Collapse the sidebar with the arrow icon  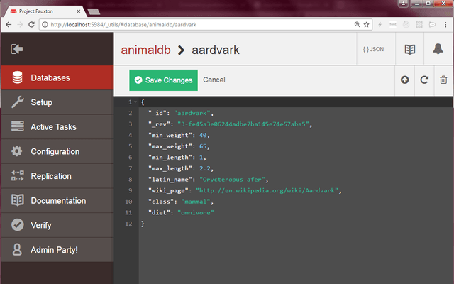coord(17,49)
